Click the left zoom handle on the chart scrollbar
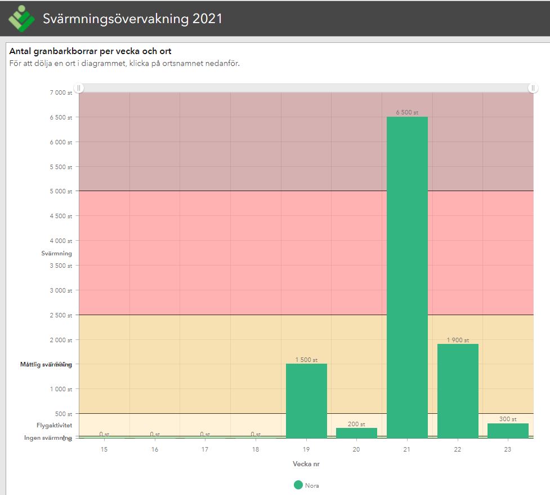 point(79,88)
